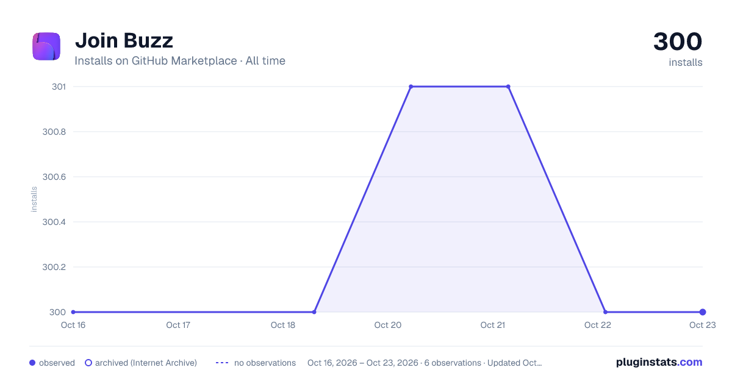This screenshot has height=384, width=732.
Task: Click the "archived (Internet Archive)" legend label
Action: click(146, 363)
